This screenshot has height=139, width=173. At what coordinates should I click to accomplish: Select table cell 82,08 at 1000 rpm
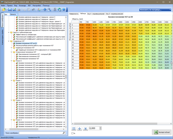95,25
